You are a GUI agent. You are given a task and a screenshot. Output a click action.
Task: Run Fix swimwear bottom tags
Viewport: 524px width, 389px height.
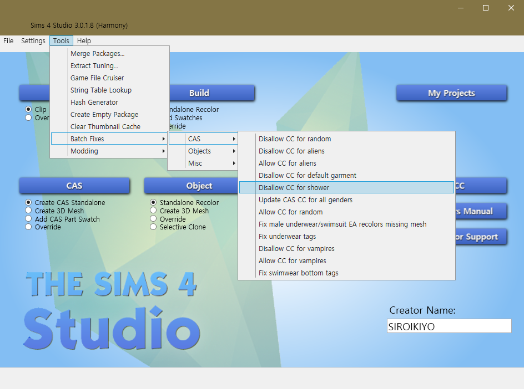(346, 273)
